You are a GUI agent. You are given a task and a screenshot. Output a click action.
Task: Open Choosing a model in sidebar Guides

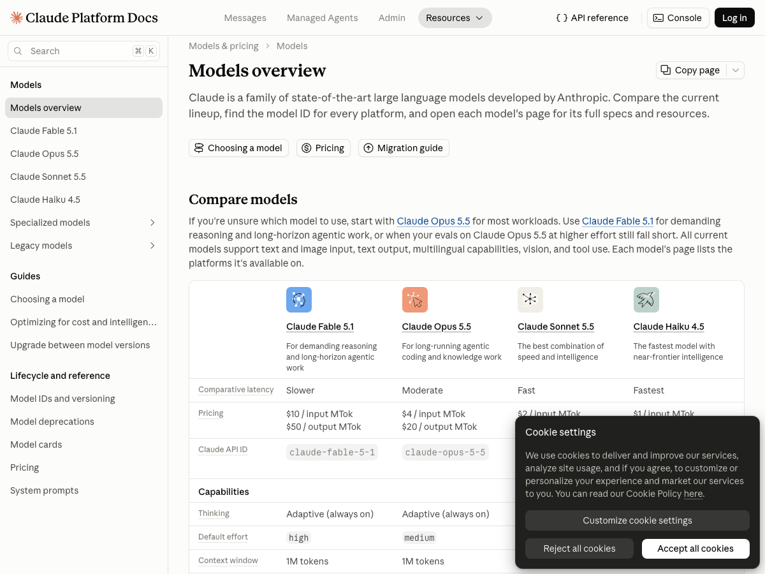84,299
